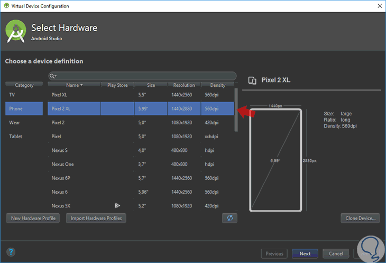Click the Play Store column header
Screen dimensions: 386x263
pyautogui.click(x=117, y=85)
